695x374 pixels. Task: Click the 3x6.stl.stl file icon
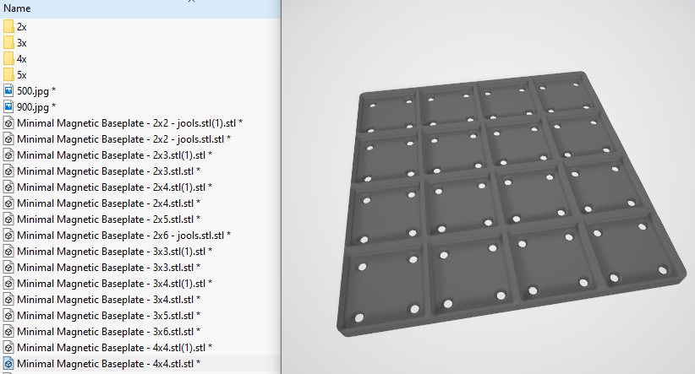[x=8, y=332]
